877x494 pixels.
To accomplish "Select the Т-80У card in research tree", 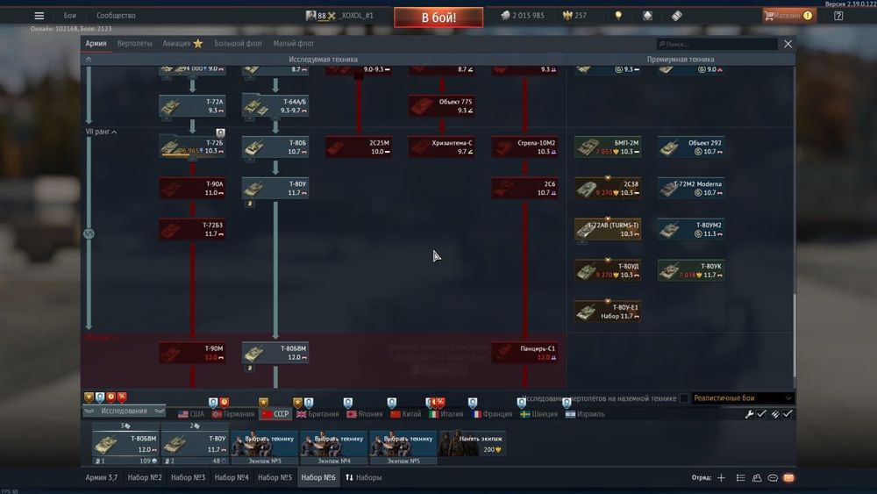I will pos(275,188).
